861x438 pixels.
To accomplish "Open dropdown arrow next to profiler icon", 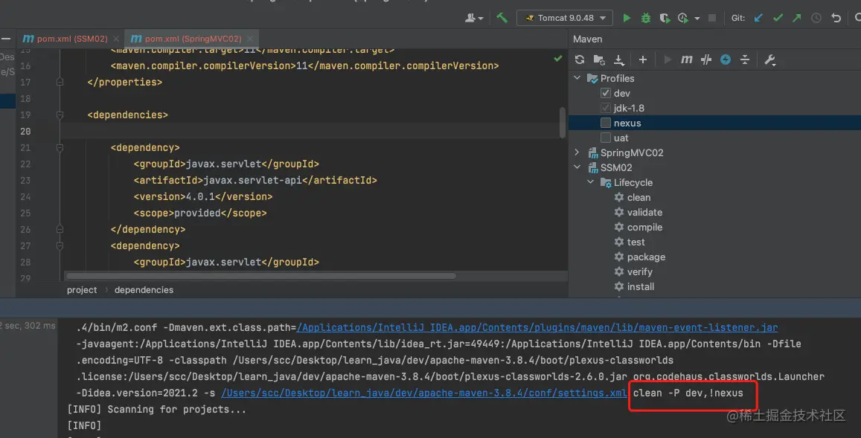I will [697, 18].
